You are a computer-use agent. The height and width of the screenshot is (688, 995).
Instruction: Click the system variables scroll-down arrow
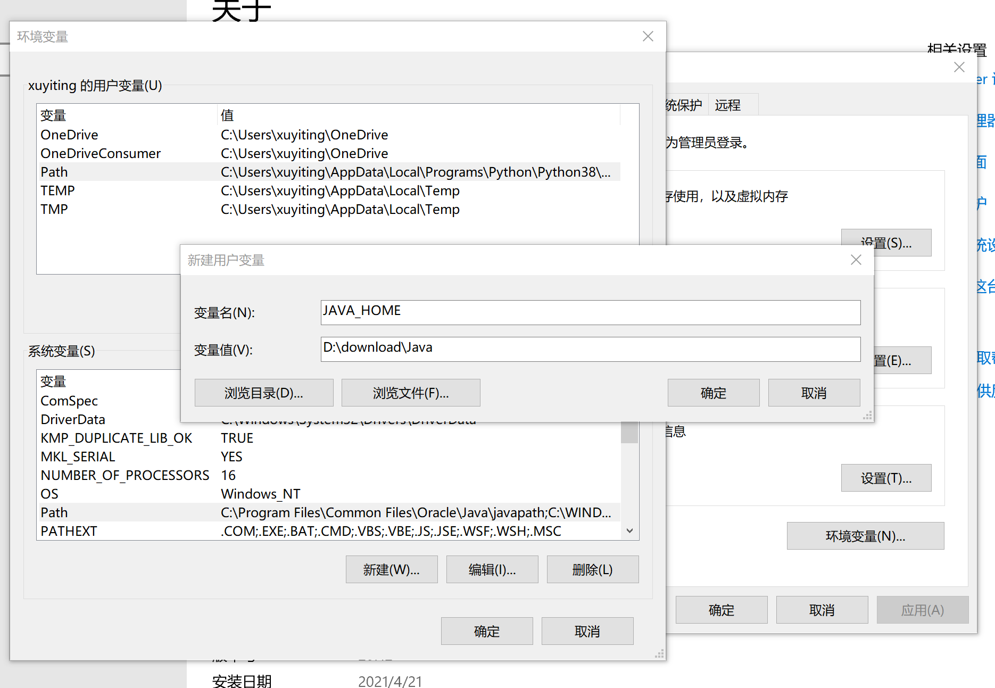tap(629, 530)
